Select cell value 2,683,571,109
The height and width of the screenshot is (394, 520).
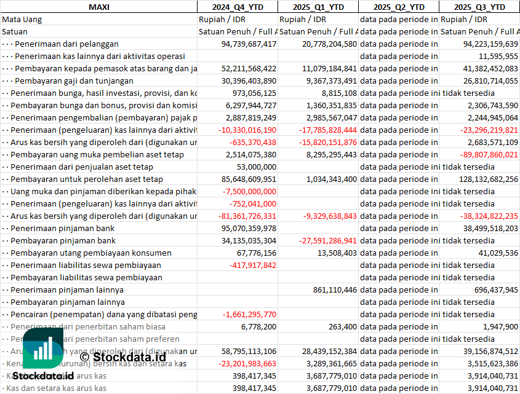click(493, 142)
